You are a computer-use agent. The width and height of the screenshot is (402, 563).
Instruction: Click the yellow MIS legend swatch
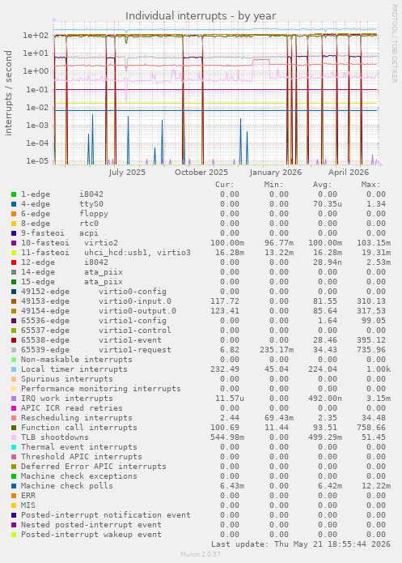point(14,505)
